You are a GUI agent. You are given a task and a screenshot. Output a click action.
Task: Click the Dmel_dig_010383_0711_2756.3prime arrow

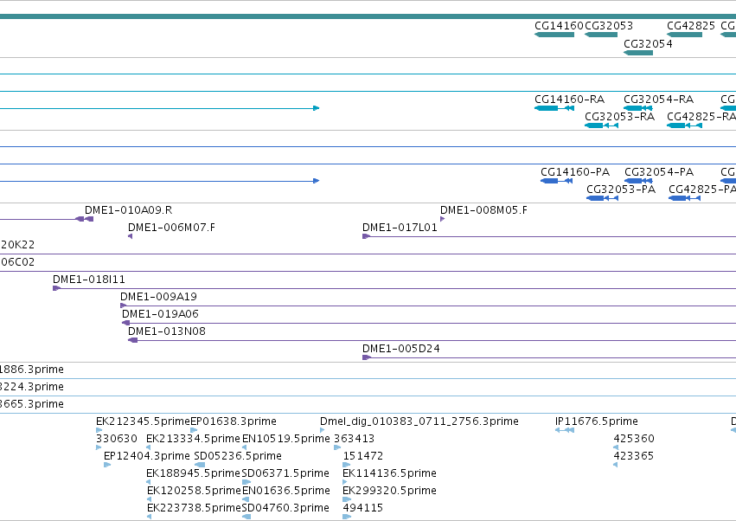(x=322, y=430)
